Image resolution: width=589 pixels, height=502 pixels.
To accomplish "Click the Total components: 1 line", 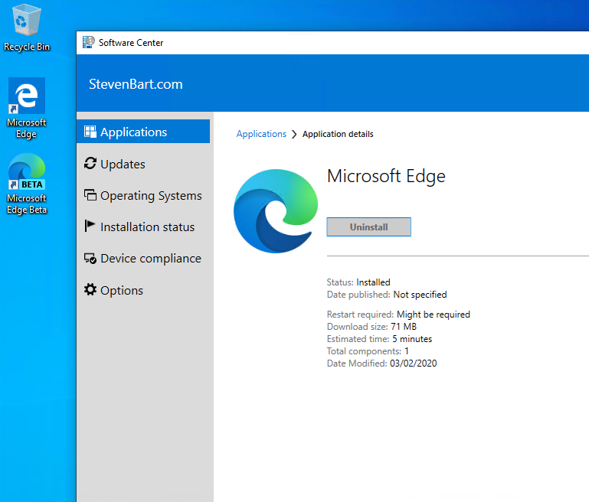I will (x=368, y=351).
